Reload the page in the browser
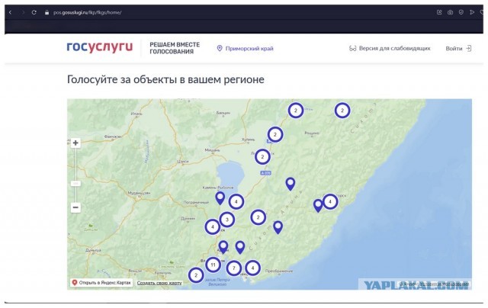 point(34,12)
